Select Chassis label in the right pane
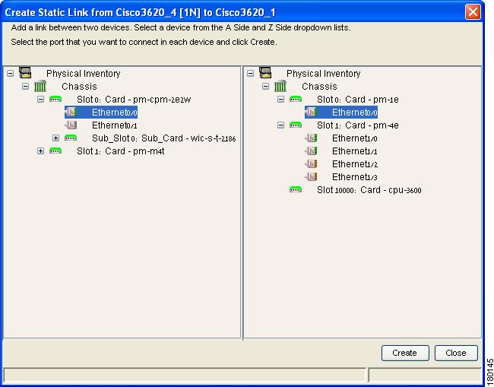The image size is (494, 387). tap(319, 87)
